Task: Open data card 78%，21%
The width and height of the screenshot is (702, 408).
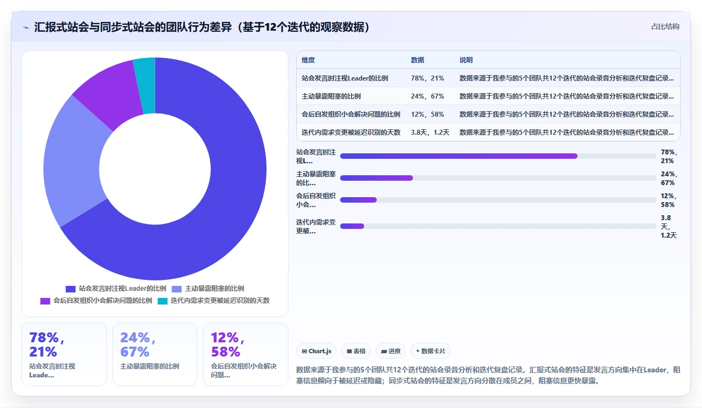Action: pyautogui.click(x=64, y=354)
